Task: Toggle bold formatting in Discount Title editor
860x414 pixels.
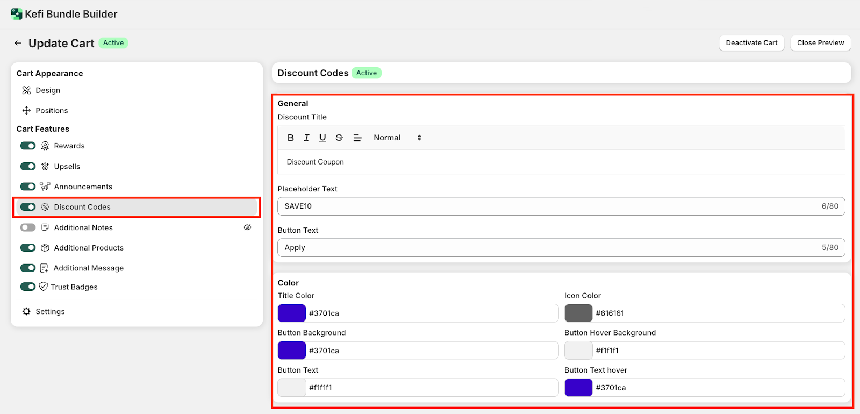Action: (x=290, y=138)
